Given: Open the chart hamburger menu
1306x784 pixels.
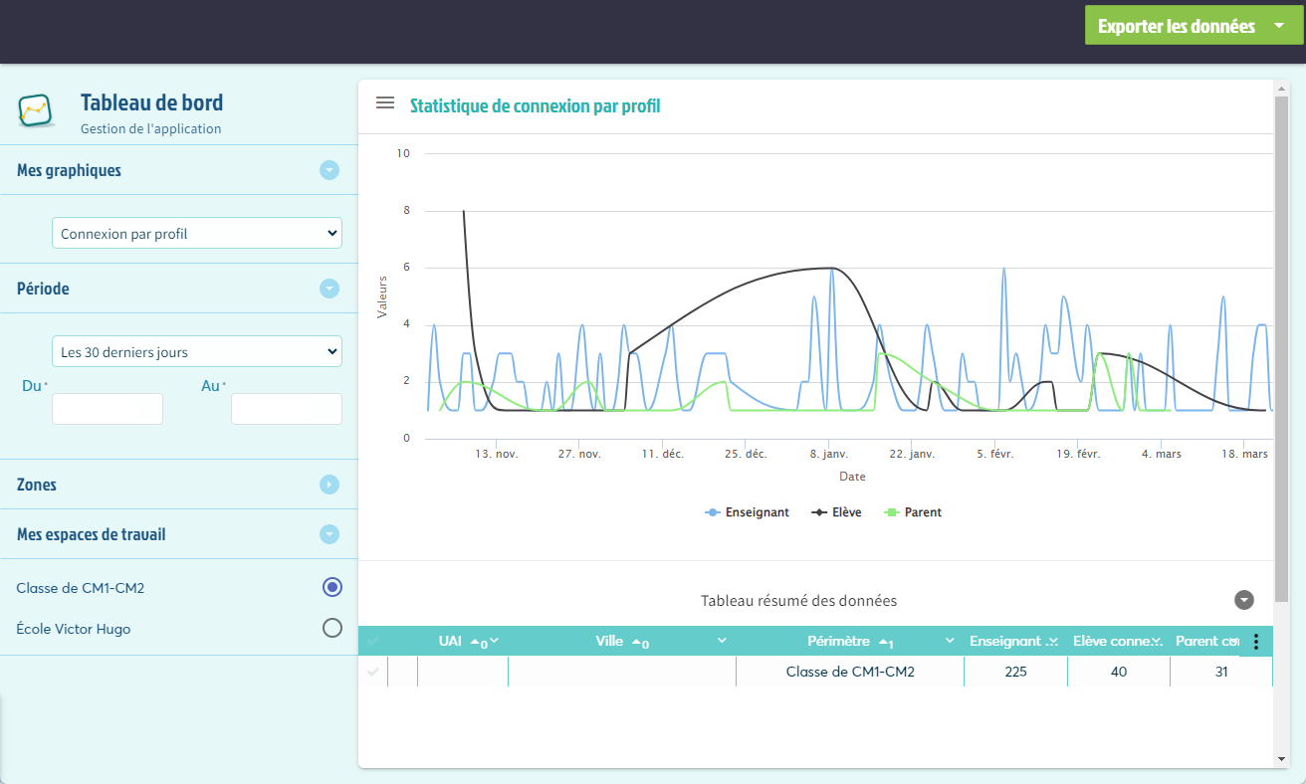Looking at the screenshot, I should (x=385, y=103).
